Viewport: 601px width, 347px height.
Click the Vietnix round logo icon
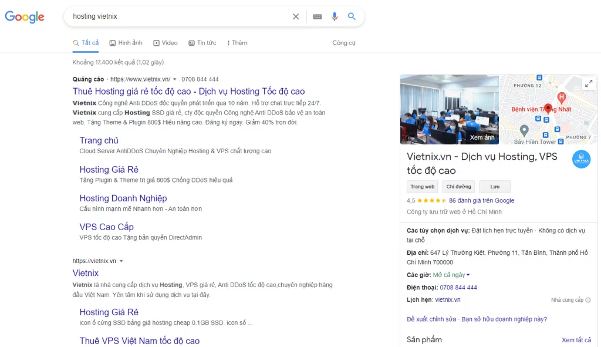[581, 159]
